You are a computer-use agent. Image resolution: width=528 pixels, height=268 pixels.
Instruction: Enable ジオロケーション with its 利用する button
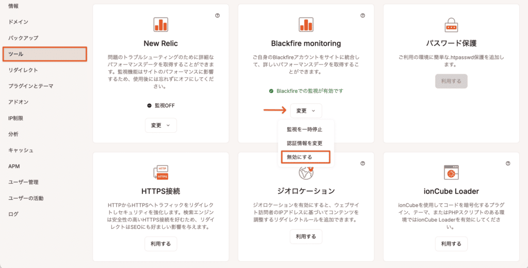[x=306, y=237]
